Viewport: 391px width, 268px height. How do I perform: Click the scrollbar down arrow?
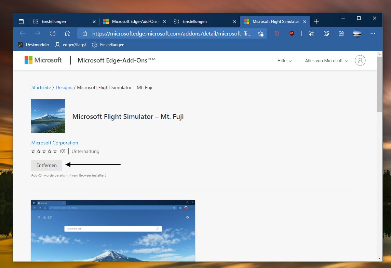click(379, 258)
